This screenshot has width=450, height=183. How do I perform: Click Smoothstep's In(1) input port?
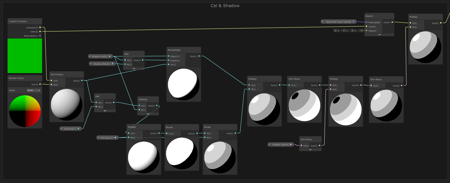pyautogui.click(x=168, y=64)
